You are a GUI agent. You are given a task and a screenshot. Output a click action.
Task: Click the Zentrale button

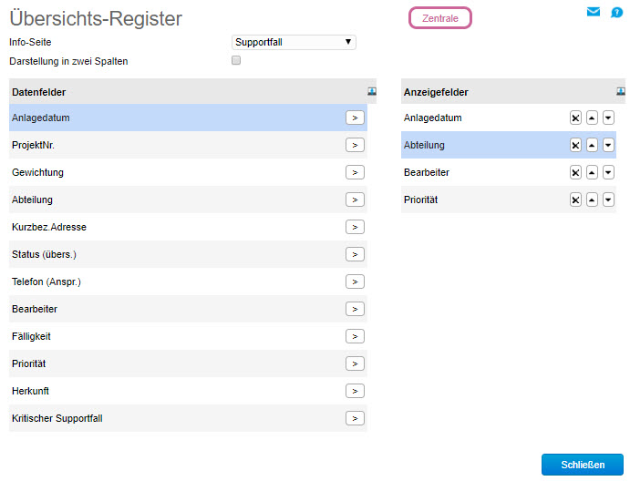(x=440, y=18)
